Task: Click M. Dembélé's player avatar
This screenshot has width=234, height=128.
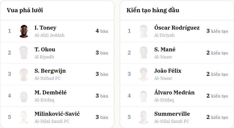Action: click(24, 96)
